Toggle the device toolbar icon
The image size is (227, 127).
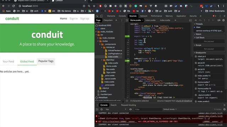(x=101, y=16)
